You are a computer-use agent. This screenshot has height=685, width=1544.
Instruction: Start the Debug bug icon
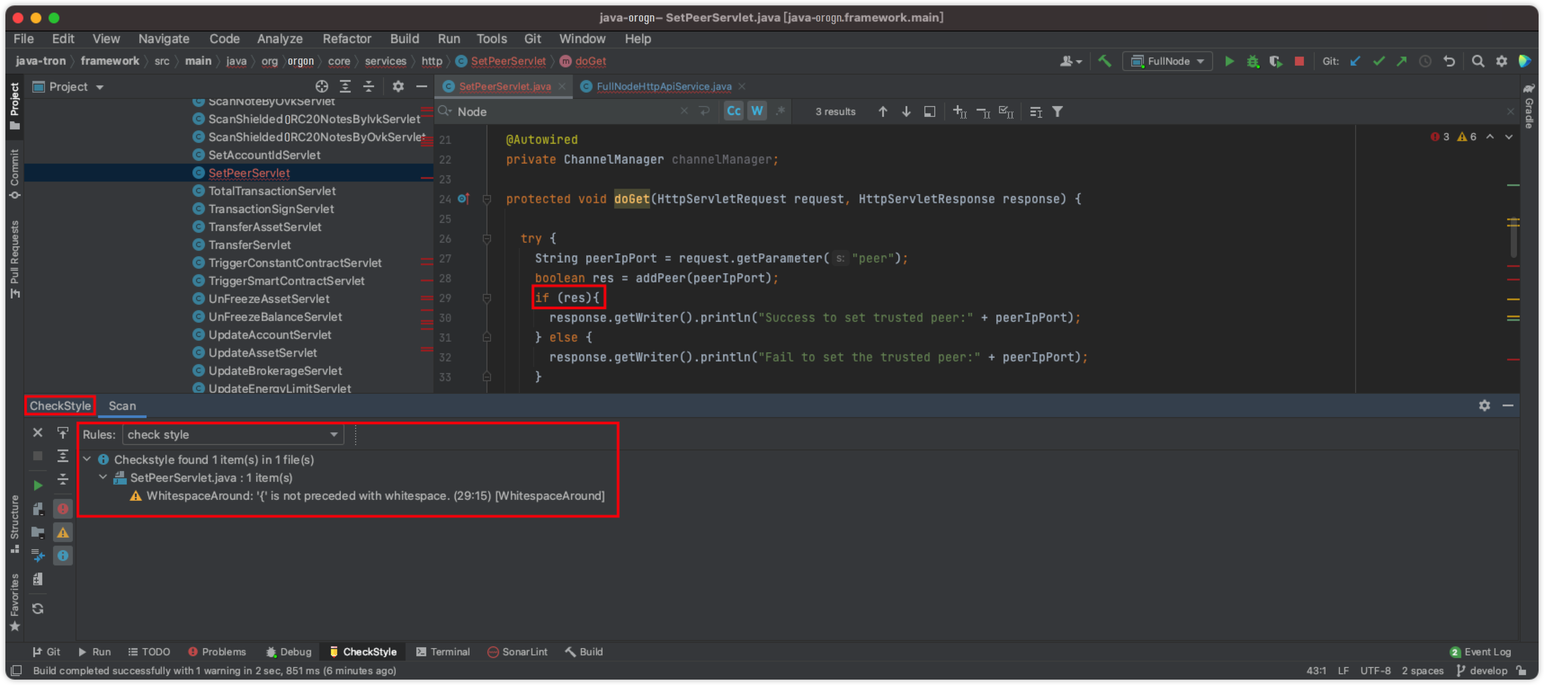(1252, 61)
